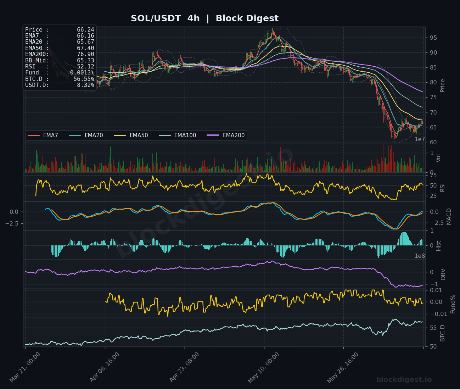The image size is (460, 389).
Task: Click the BTC.D 56.55% row
Action: point(60,79)
